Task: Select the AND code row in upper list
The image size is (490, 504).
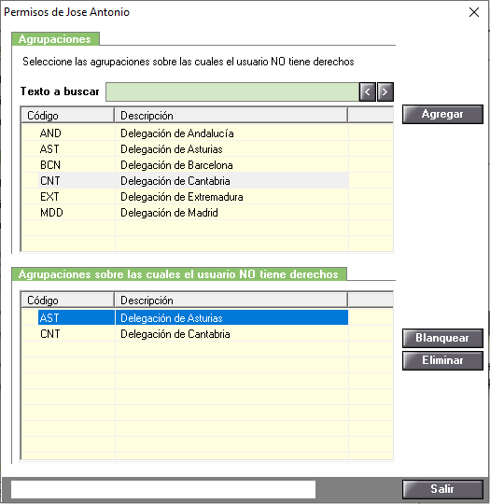Action: point(50,133)
